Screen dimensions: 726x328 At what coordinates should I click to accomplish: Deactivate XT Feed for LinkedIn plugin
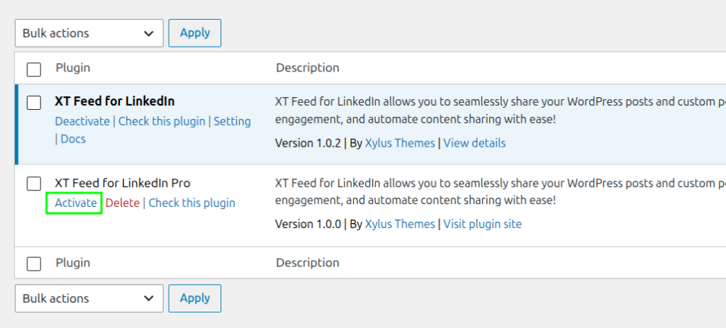[x=82, y=121]
